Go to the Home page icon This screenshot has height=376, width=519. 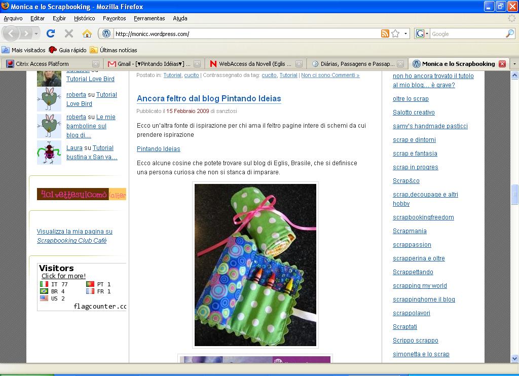tap(87, 33)
